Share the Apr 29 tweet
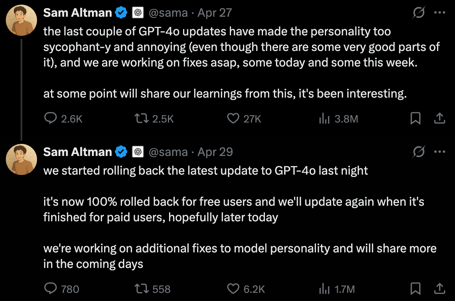 coord(440,289)
